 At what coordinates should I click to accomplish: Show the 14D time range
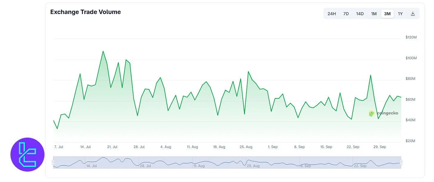pyautogui.click(x=360, y=14)
